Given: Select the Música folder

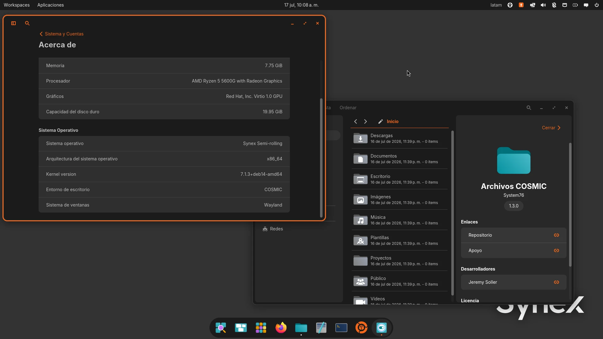Looking at the screenshot, I should [x=399, y=220].
